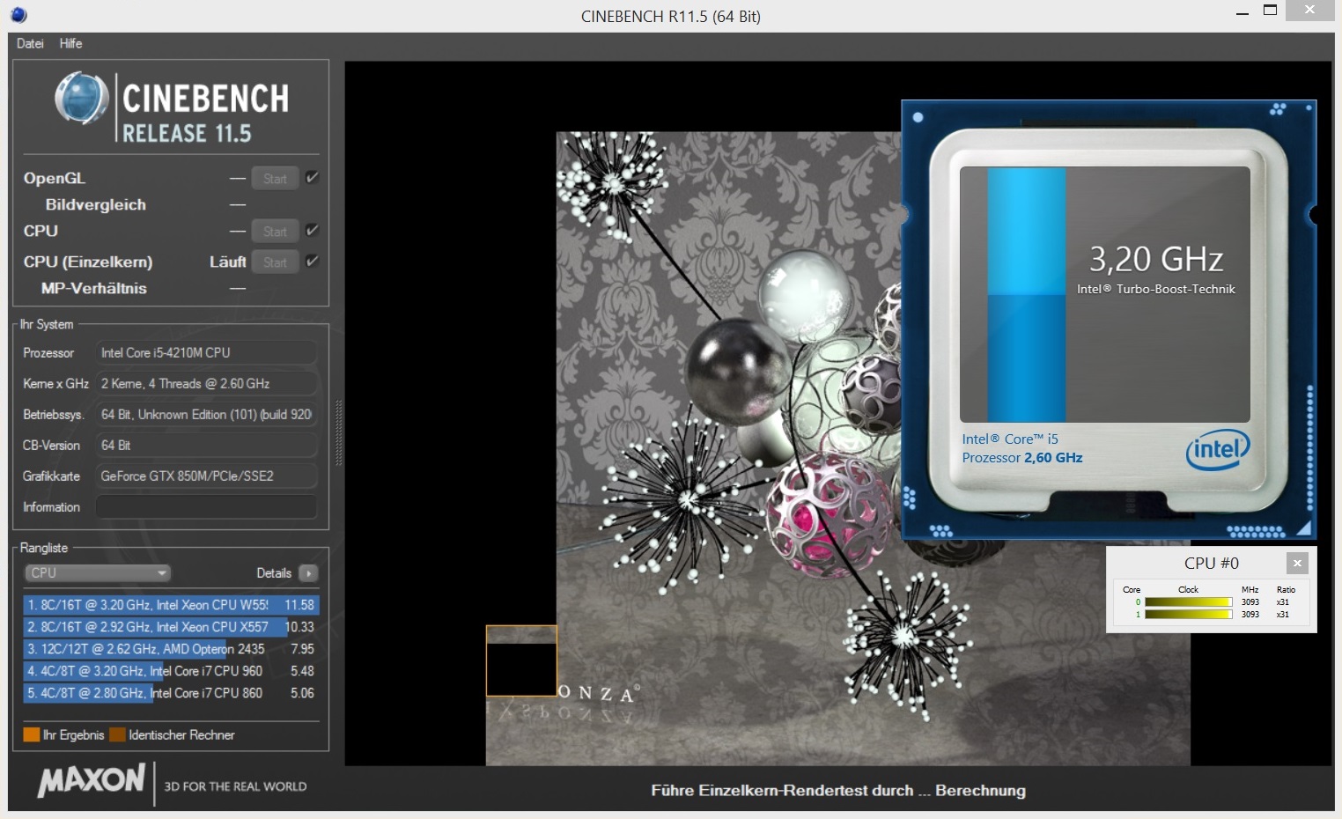Click the Betriebssys. field 64 Bit Unknown Edition
The image size is (1342, 819).
point(206,414)
